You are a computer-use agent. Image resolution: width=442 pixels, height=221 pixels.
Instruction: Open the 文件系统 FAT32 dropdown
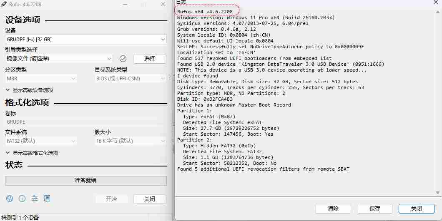pos(41,141)
